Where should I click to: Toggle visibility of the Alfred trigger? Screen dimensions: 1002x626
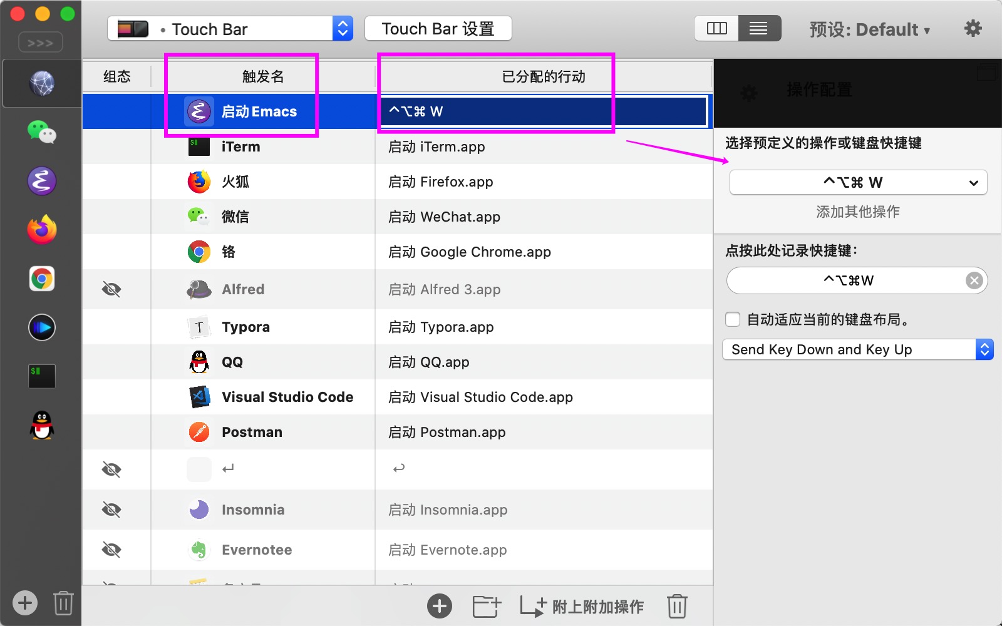coord(111,289)
